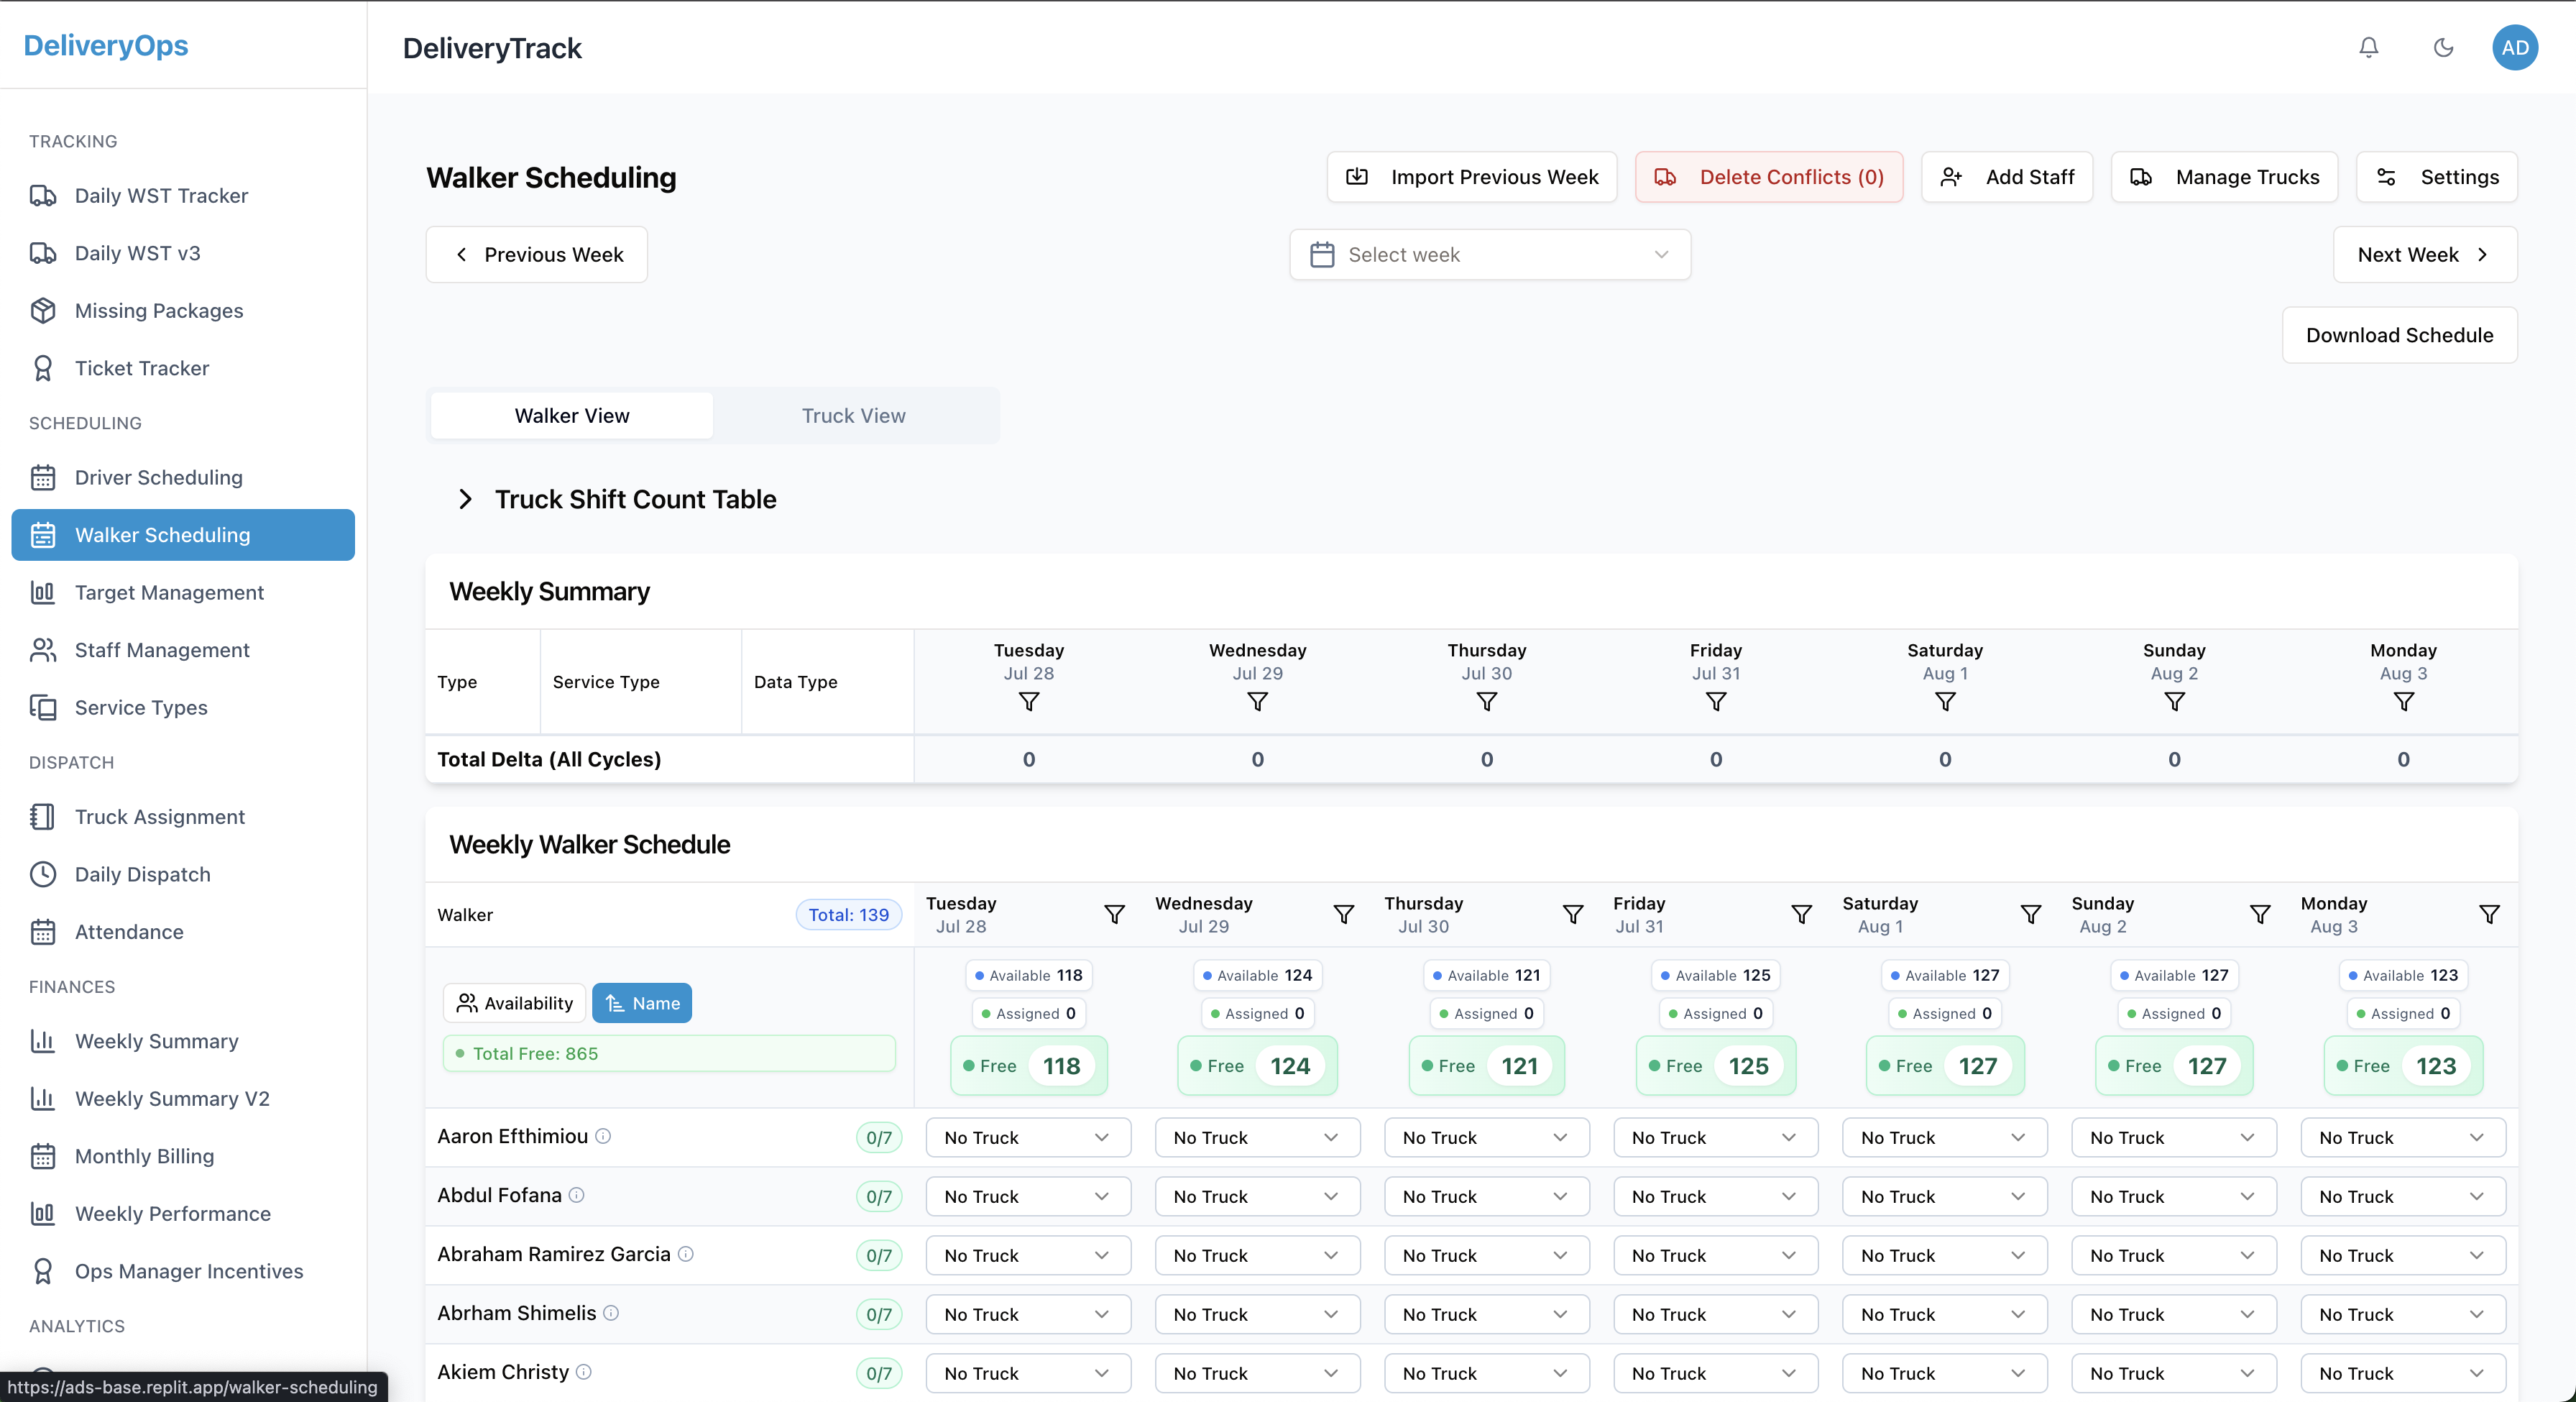Click Download Schedule button
Screen dimensions: 2576x1402
[2399, 335]
